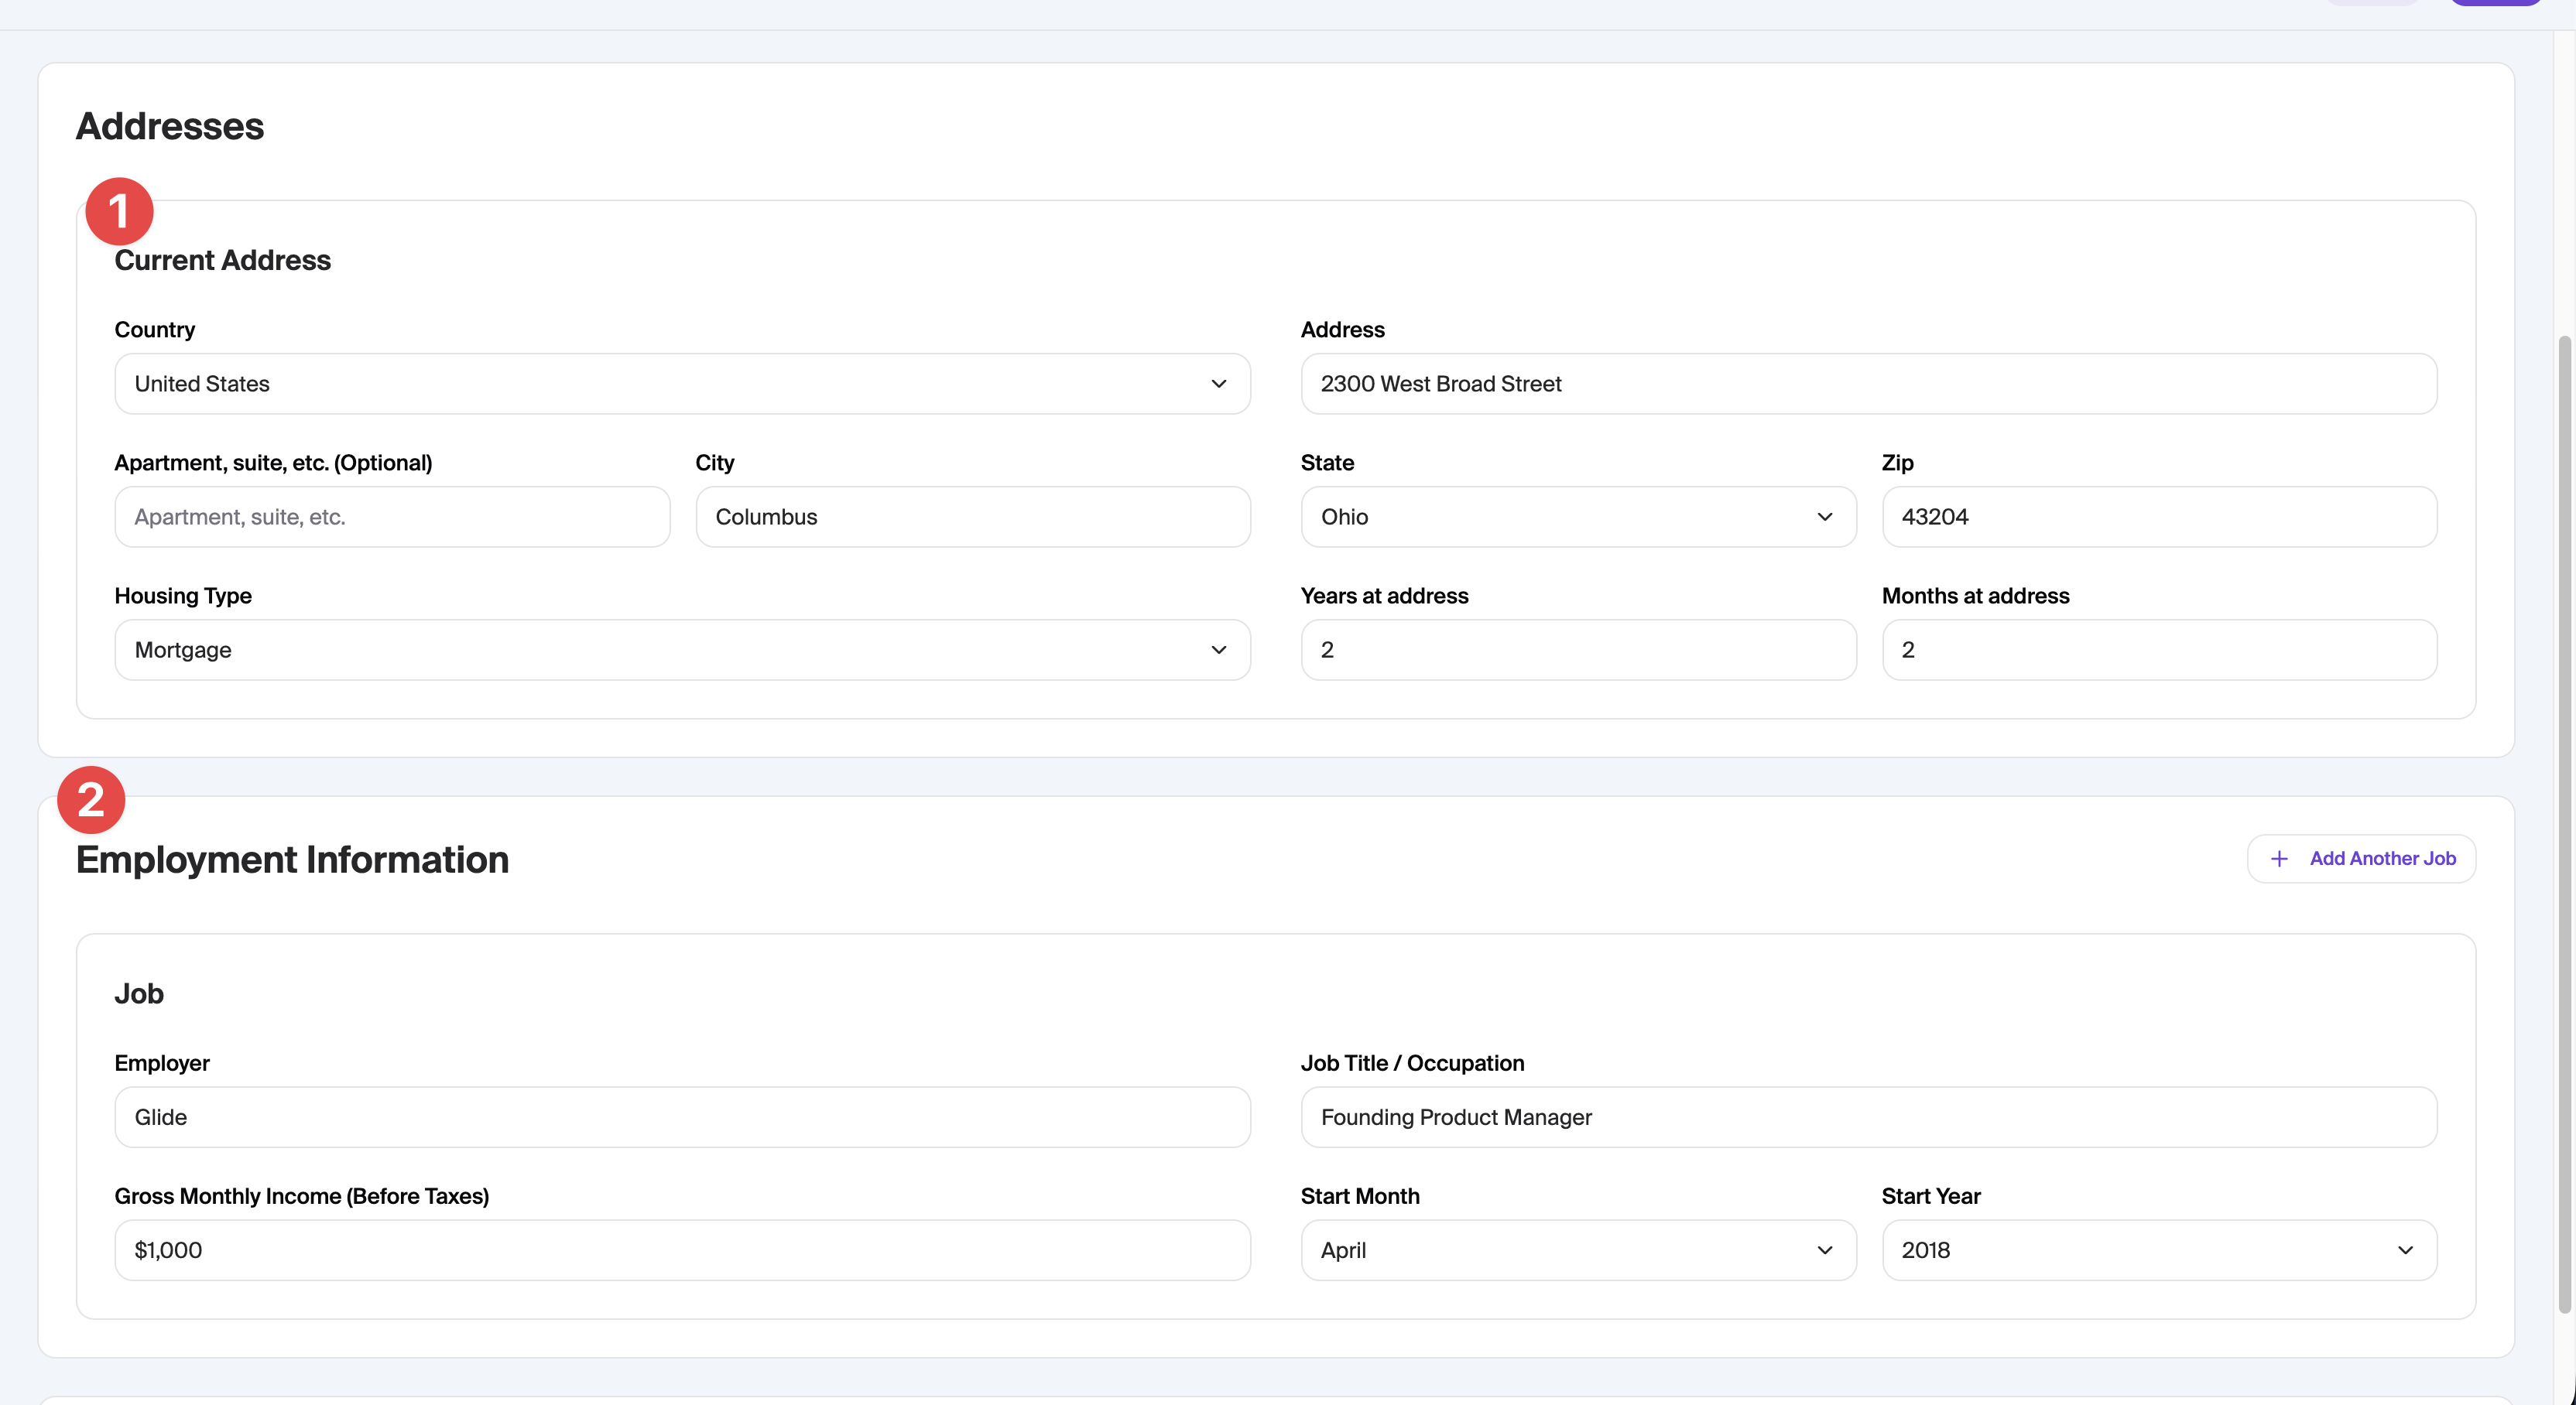The width and height of the screenshot is (2576, 1405).
Task: Open the State dropdown showing Ohio
Action: coord(1578,517)
